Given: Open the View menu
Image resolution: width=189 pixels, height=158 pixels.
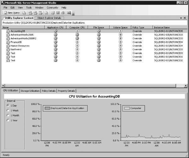Looking at the screenshot, I should [x=20, y=8].
